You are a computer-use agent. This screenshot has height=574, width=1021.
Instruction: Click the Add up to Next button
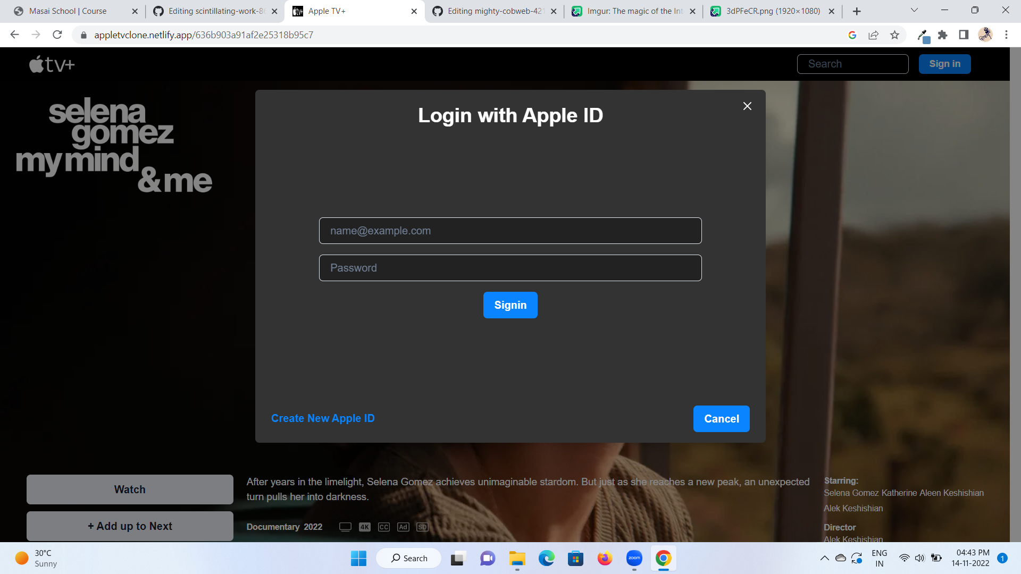tap(130, 526)
